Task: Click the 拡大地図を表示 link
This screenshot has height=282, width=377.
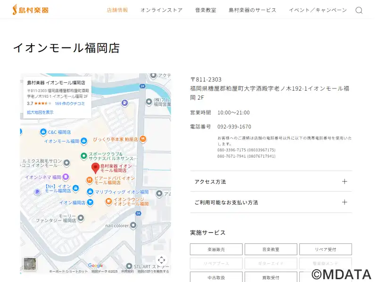Action: point(40,112)
